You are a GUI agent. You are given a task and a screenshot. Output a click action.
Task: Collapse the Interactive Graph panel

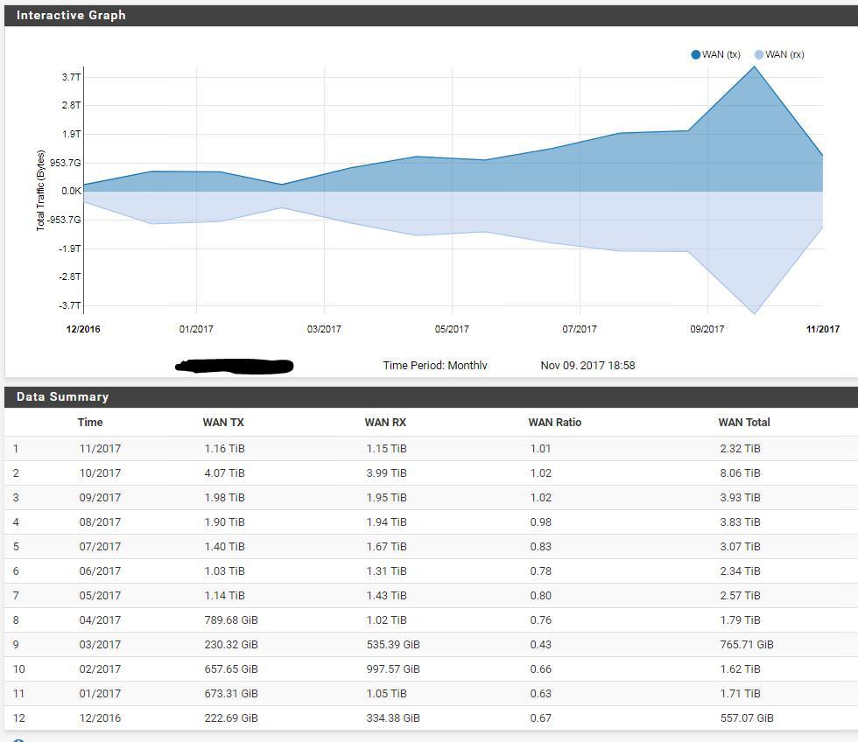coord(70,15)
